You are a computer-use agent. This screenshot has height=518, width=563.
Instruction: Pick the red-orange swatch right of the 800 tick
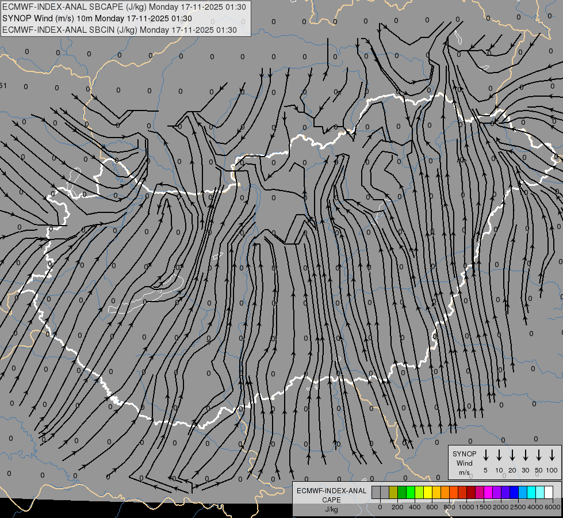pyautogui.click(x=454, y=493)
